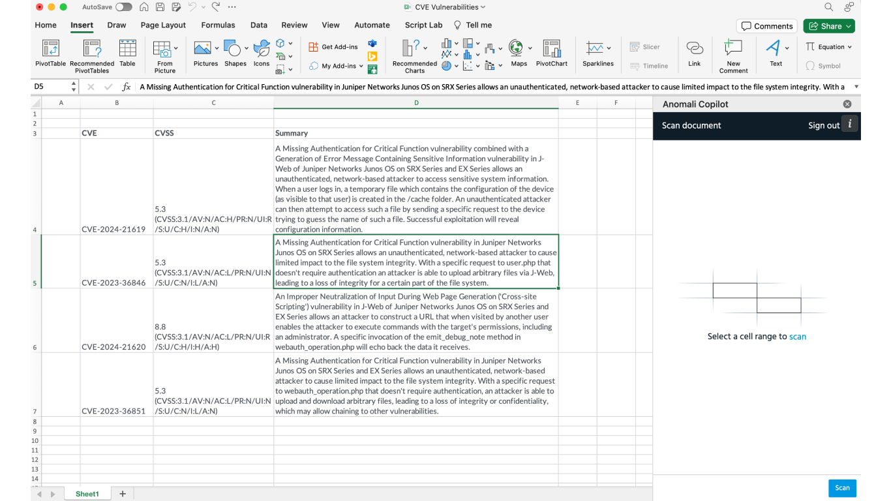The image size is (891, 501).
Task: Select the Sheet1 tab
Action: (x=87, y=494)
